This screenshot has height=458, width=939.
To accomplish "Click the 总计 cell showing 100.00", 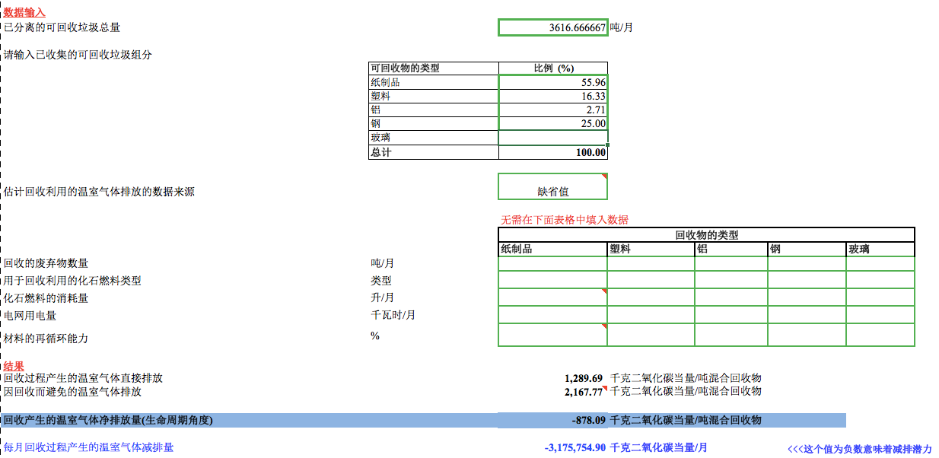I will (552, 152).
